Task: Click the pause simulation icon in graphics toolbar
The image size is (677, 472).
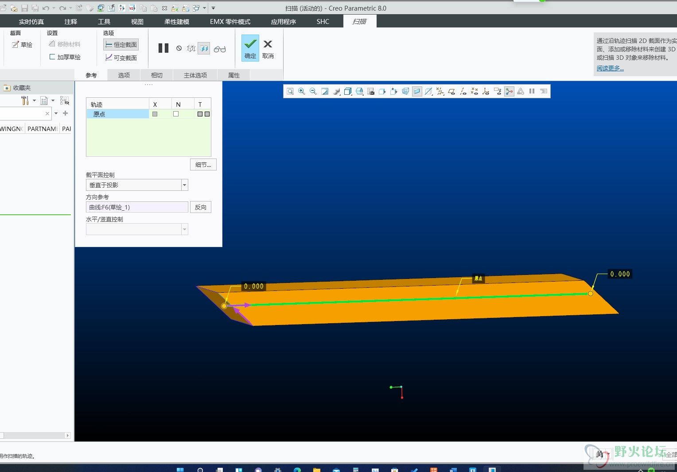Action: coord(532,91)
